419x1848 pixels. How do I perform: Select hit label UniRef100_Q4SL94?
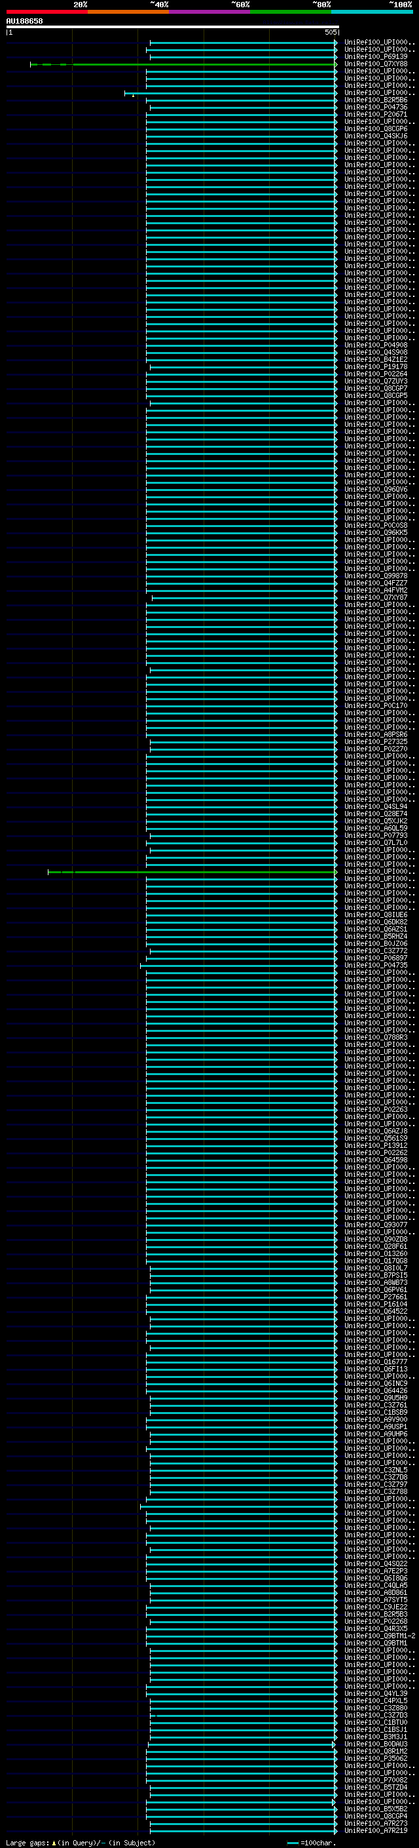click(x=376, y=806)
